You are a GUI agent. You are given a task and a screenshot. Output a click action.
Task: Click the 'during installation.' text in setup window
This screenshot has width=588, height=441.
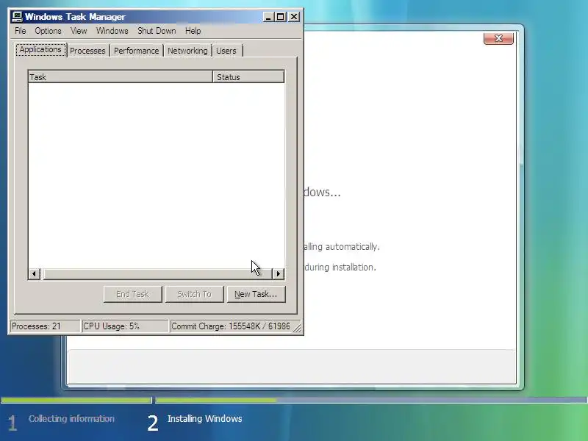coord(340,268)
